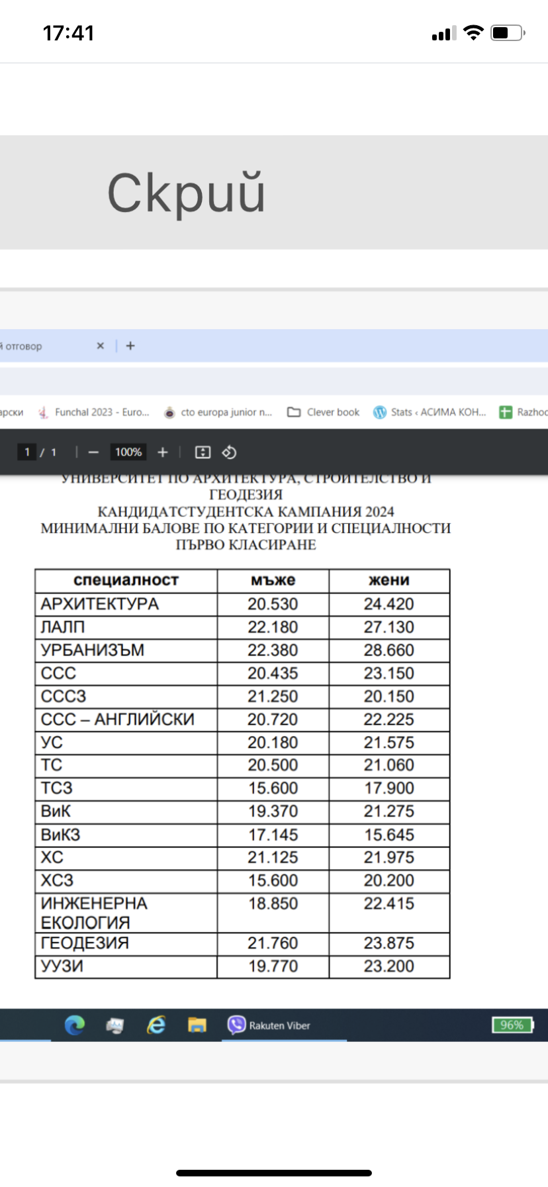The height and width of the screenshot is (1187, 548).
Task: Open the Clever book bookmarks folder
Action: coord(324,412)
